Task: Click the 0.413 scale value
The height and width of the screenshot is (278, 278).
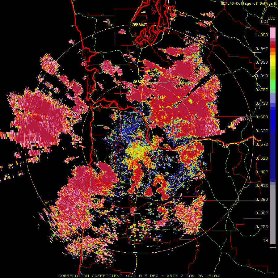Action: click(262, 186)
